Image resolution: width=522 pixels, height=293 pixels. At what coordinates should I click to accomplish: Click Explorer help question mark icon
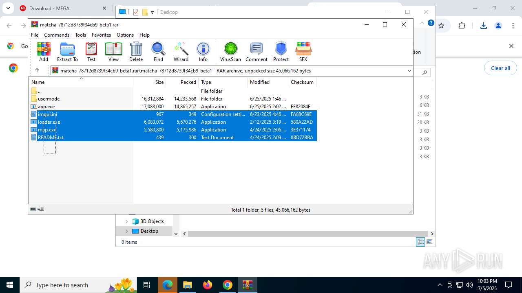tap(431, 23)
